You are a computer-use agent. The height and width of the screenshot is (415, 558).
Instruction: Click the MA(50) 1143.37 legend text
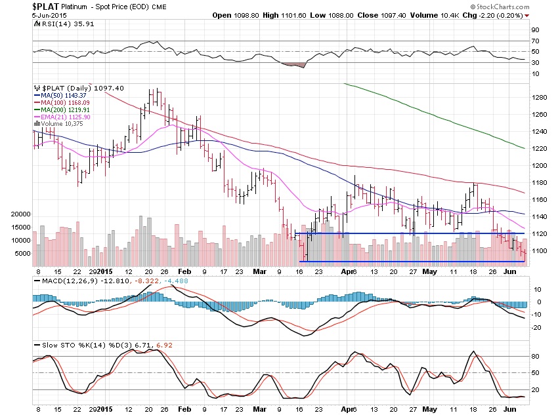coord(63,96)
